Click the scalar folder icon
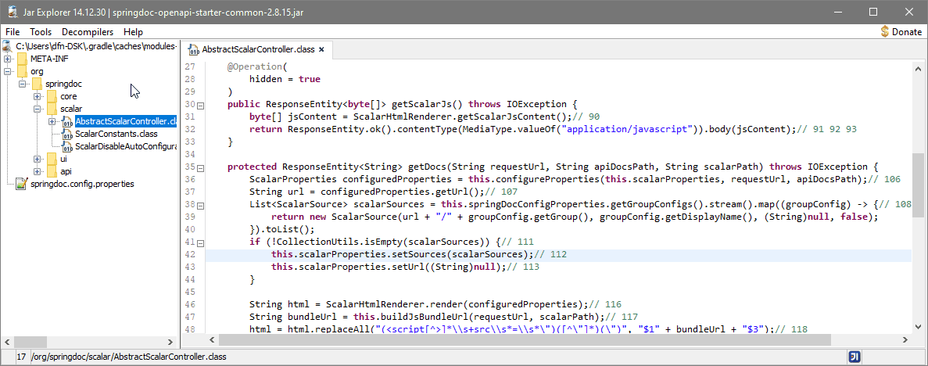The image size is (928, 366). tap(52, 109)
